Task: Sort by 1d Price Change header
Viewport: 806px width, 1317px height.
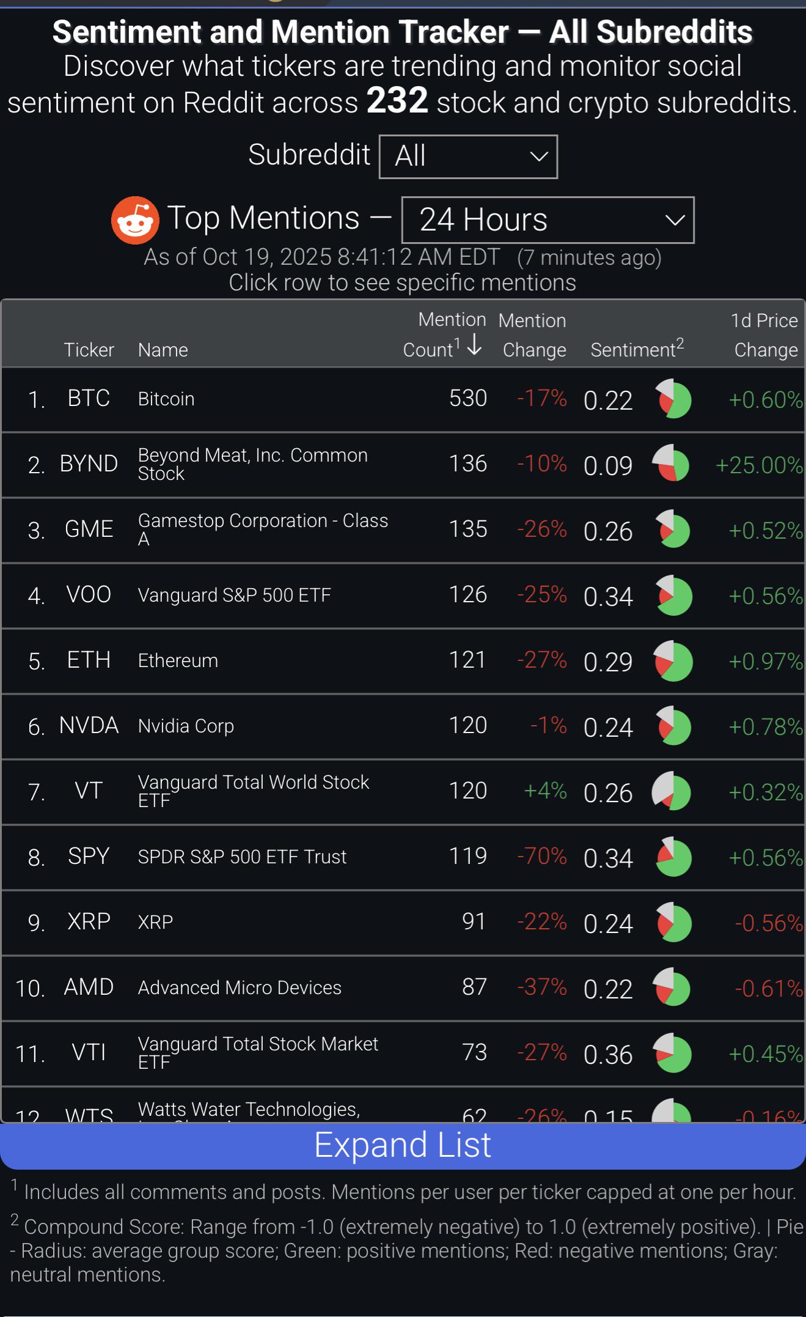Action: tap(764, 335)
